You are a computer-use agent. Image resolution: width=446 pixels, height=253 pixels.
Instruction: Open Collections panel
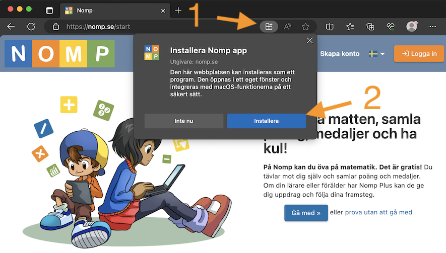coord(370,27)
